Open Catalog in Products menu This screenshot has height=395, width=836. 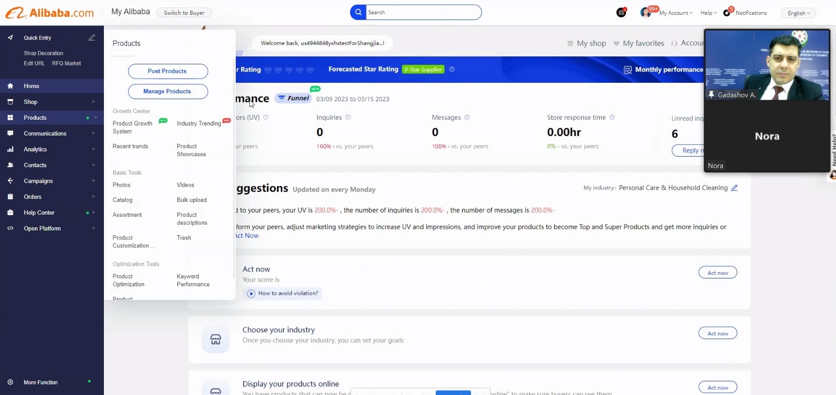[x=122, y=200]
